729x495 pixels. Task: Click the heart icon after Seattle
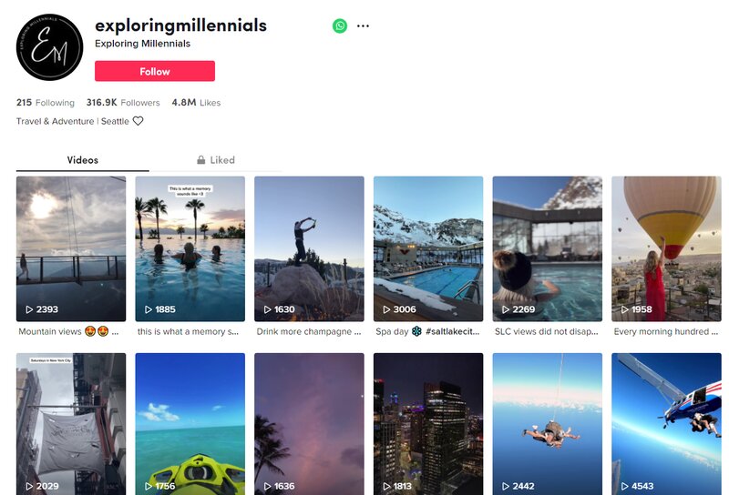click(139, 121)
